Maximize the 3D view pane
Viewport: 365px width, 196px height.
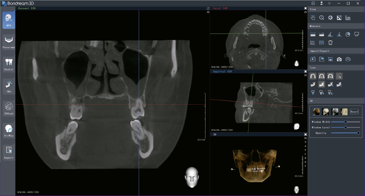click(x=305, y=135)
